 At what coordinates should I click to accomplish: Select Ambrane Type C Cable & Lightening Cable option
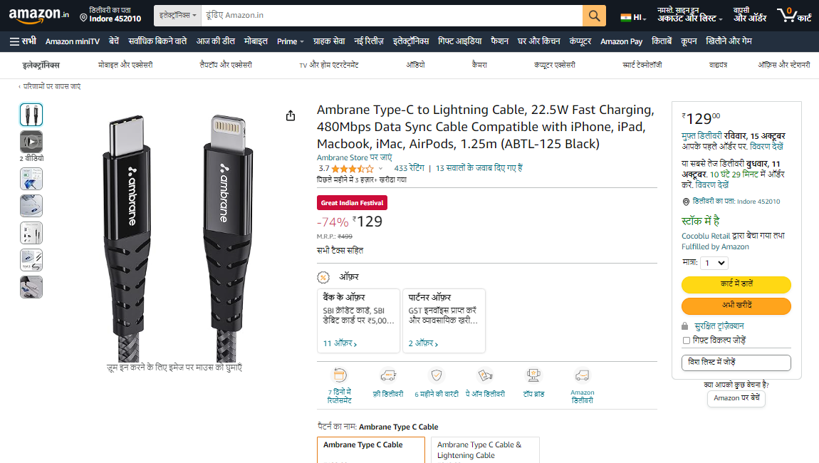tap(485, 450)
